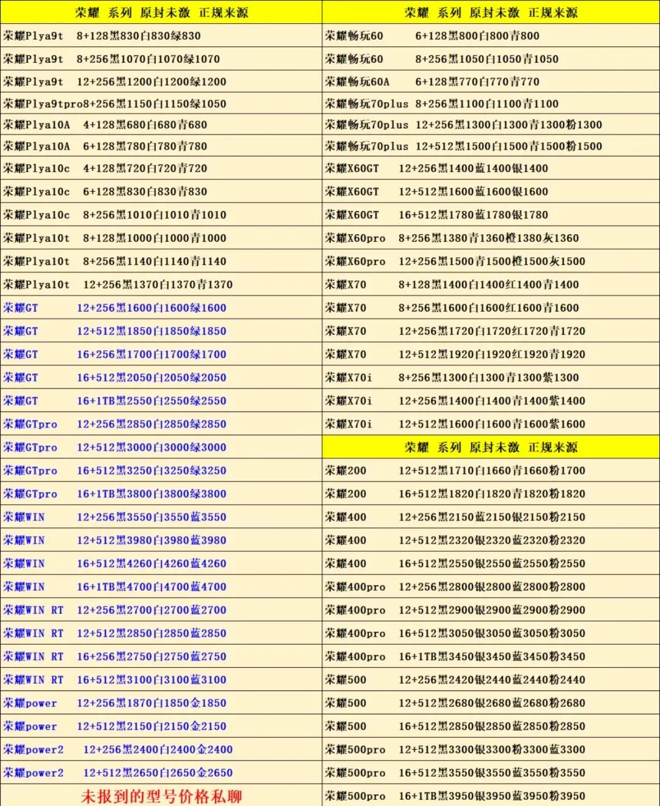This screenshot has width=660, height=806.
Task: Click the '荣耀X70 12+512黑1920' row
Action: [x=491, y=354]
